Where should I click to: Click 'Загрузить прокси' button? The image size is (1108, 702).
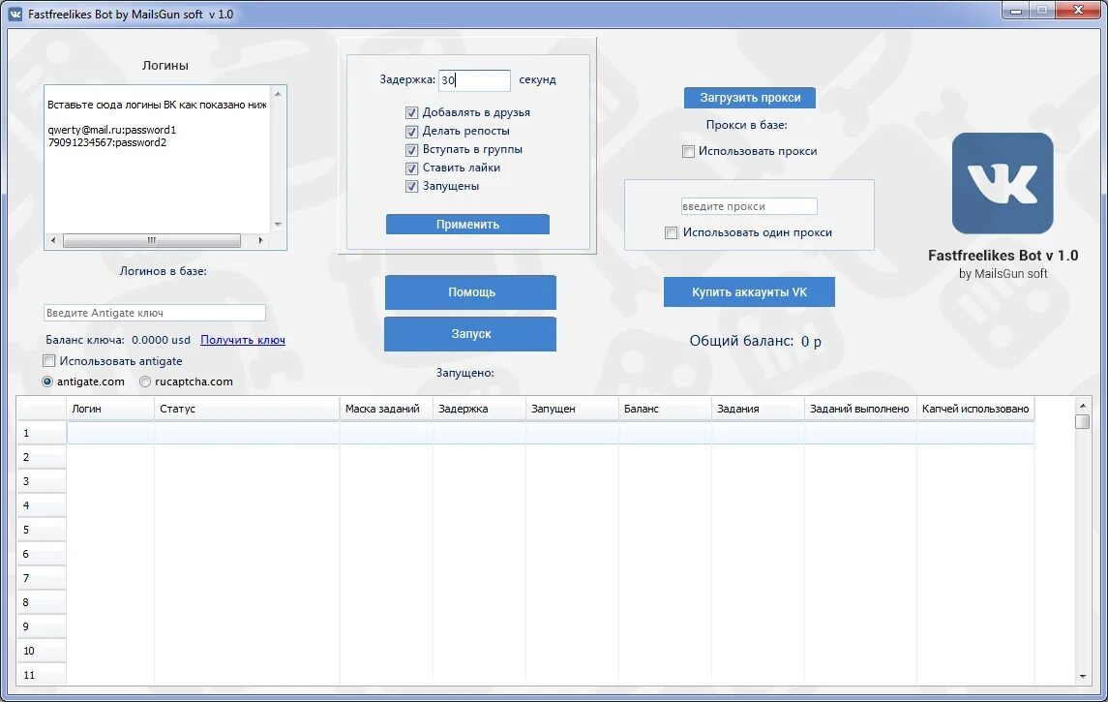pyautogui.click(x=750, y=98)
